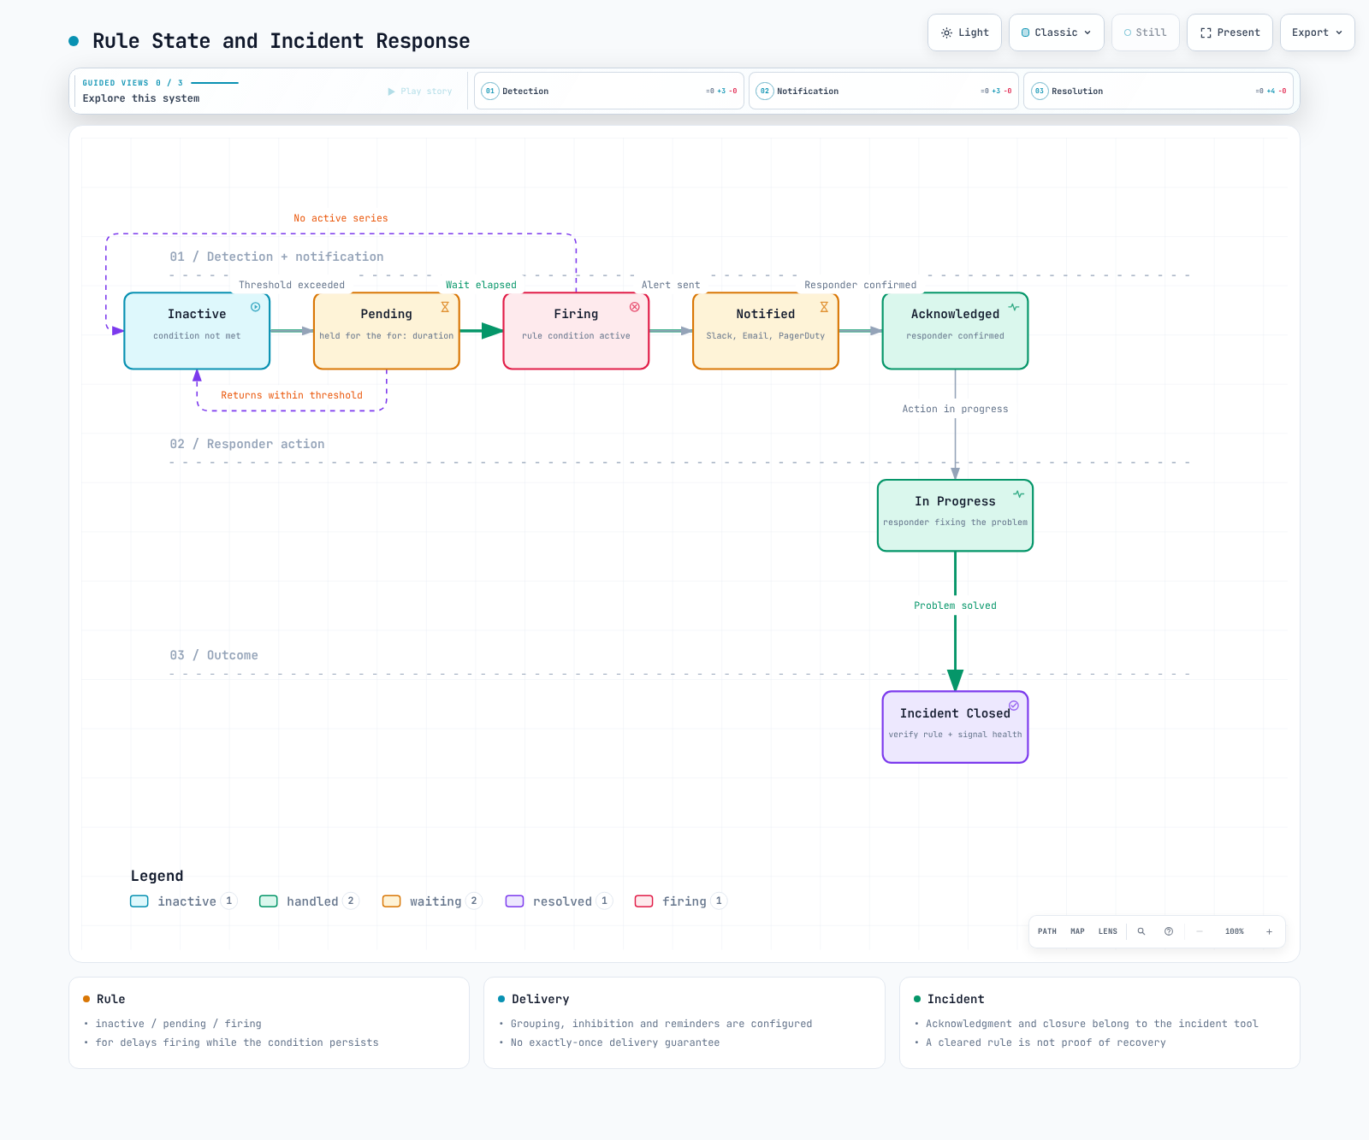Click the '02 / Responder action' lane heading

[x=247, y=444]
